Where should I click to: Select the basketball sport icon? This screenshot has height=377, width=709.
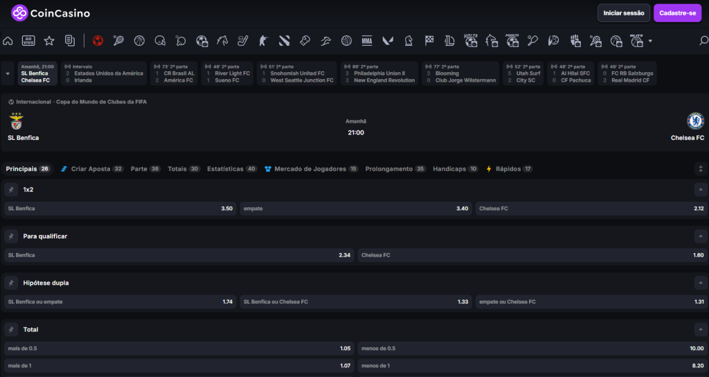[139, 41]
